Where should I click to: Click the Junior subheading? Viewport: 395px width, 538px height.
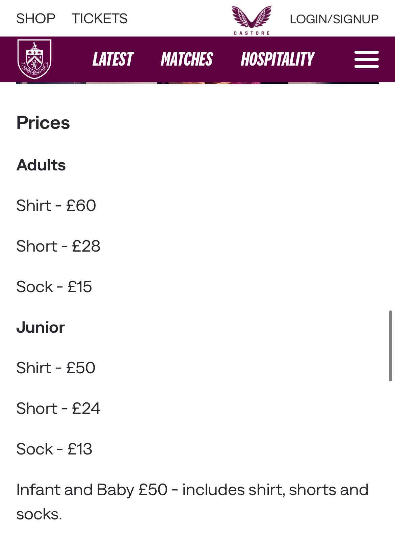click(x=41, y=327)
